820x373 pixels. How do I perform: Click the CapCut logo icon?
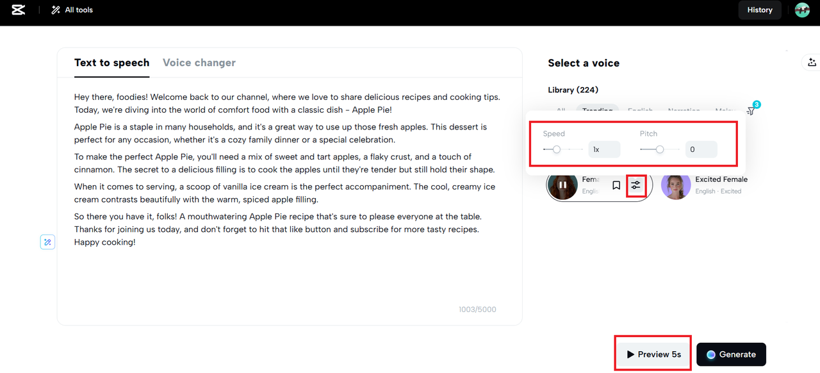[18, 10]
